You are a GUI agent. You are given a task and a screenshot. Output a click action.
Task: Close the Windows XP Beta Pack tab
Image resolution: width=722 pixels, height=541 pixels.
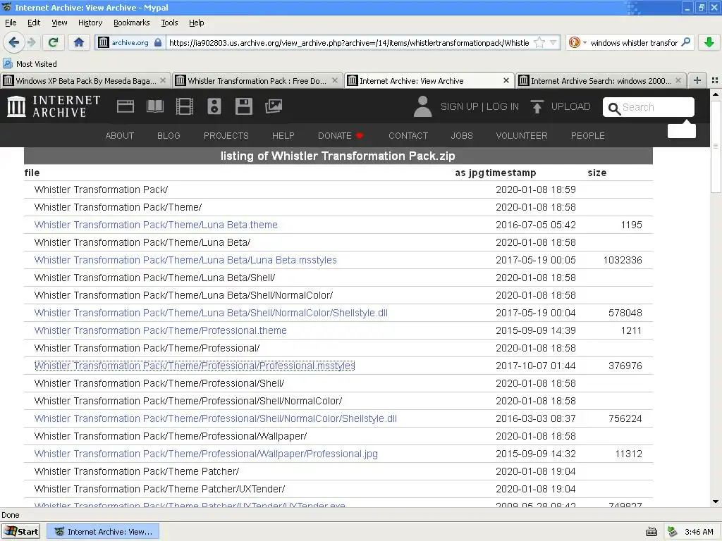(x=163, y=80)
